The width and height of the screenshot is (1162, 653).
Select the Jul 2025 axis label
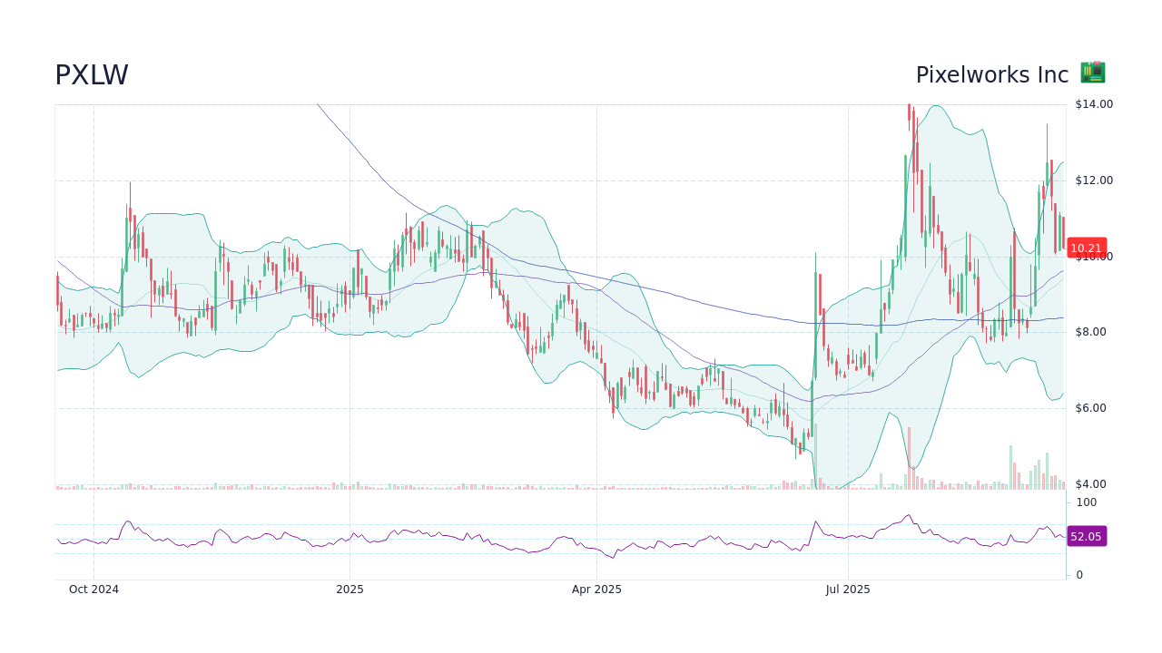[848, 589]
